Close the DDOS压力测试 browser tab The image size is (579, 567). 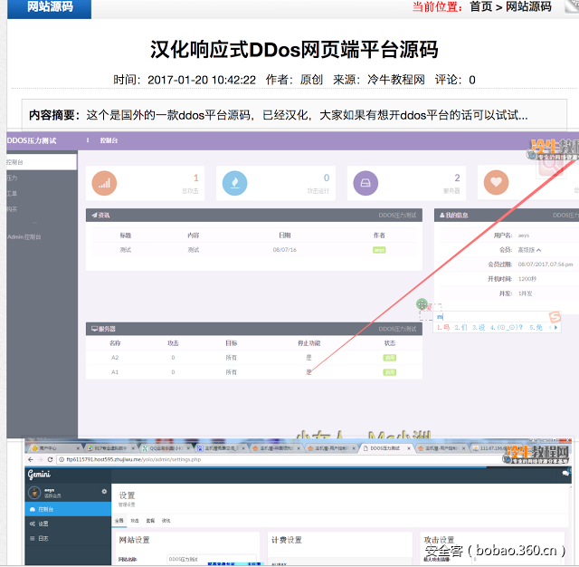tap(409, 448)
